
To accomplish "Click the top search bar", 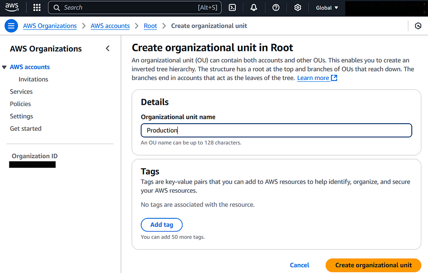I will pyautogui.click(x=135, y=8).
